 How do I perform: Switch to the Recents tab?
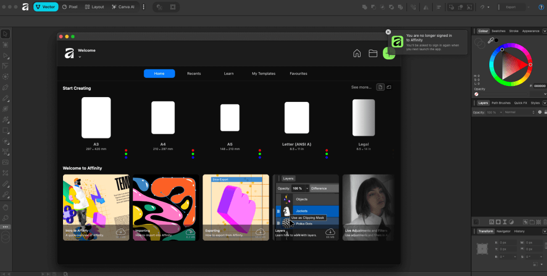pyautogui.click(x=194, y=74)
